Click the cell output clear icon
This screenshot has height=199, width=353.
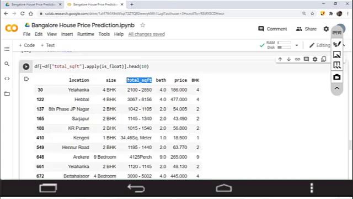[x=26, y=79]
